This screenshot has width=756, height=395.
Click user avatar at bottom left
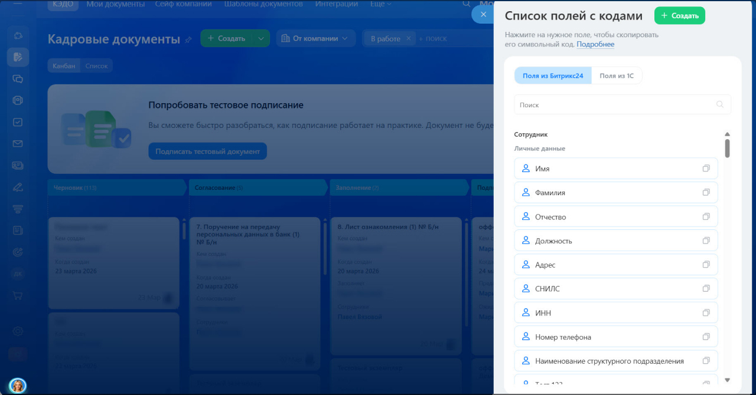tap(18, 386)
